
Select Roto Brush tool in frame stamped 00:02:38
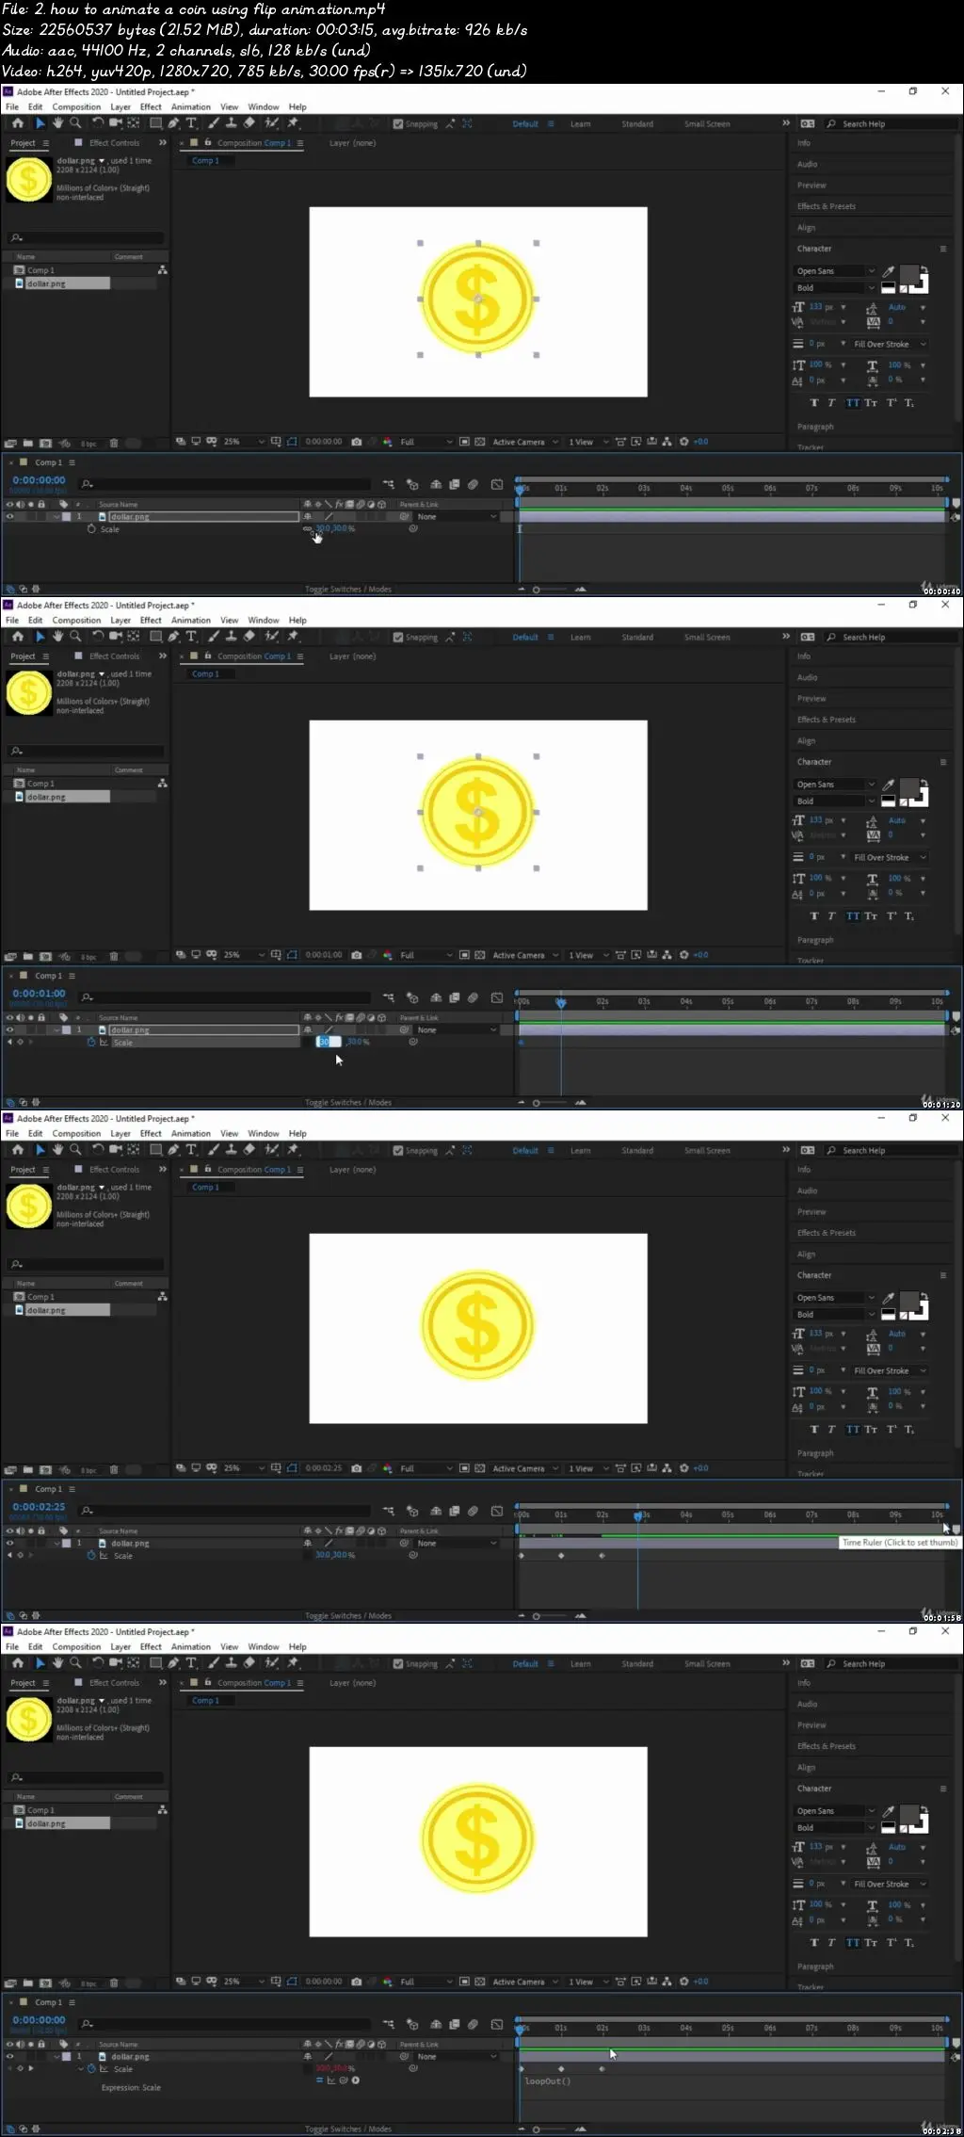tap(272, 1663)
